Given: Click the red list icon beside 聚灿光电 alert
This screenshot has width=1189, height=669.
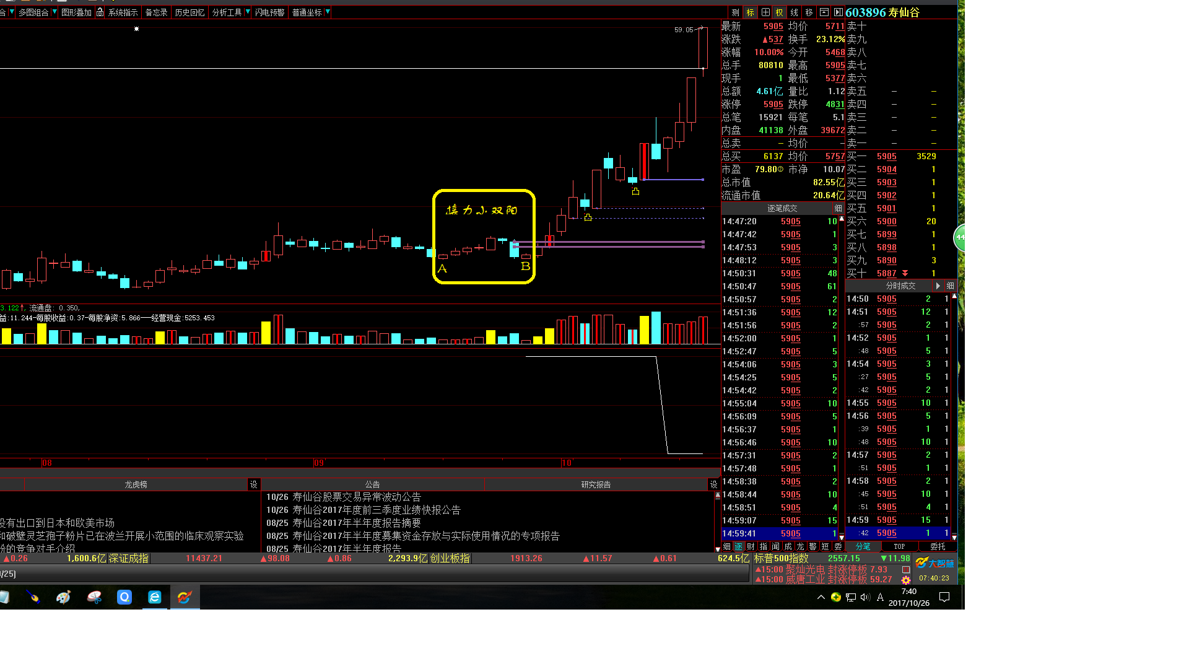Looking at the screenshot, I should pyautogui.click(x=906, y=569).
